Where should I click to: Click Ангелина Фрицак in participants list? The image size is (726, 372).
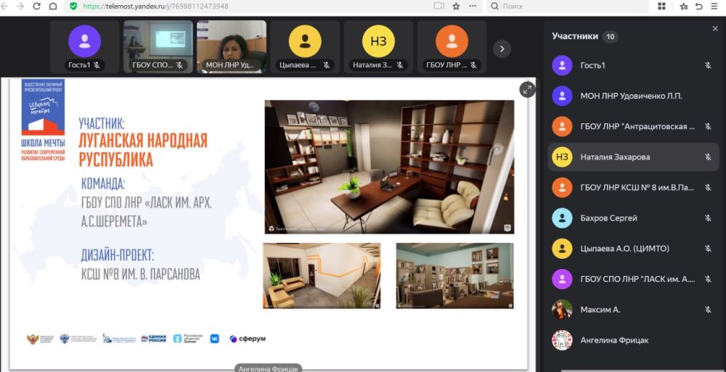pos(633,340)
